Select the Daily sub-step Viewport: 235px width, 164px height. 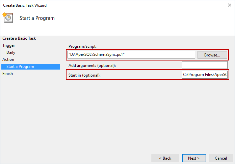(11, 52)
